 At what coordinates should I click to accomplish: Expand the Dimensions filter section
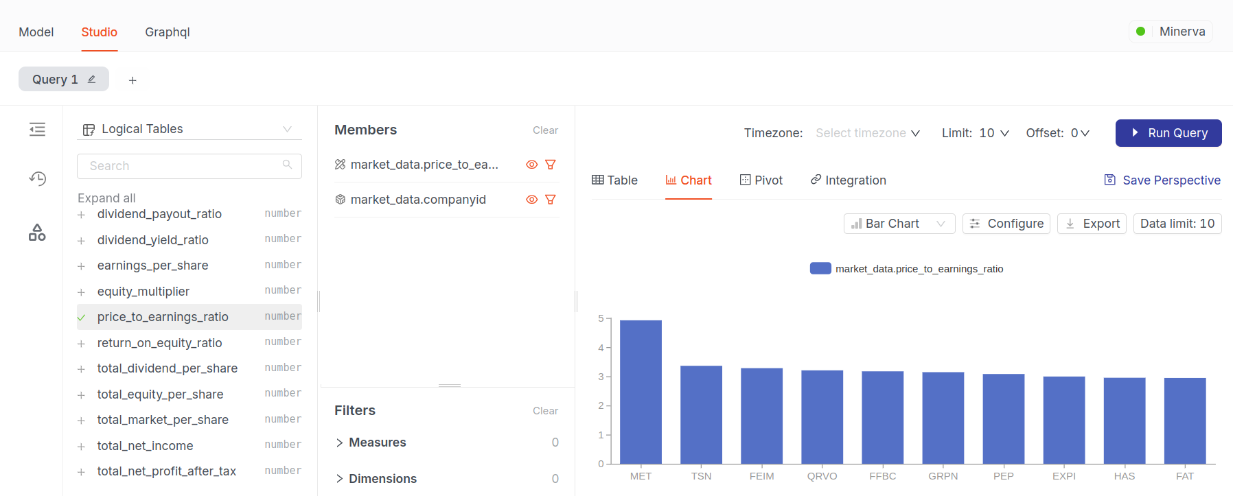[x=376, y=479]
